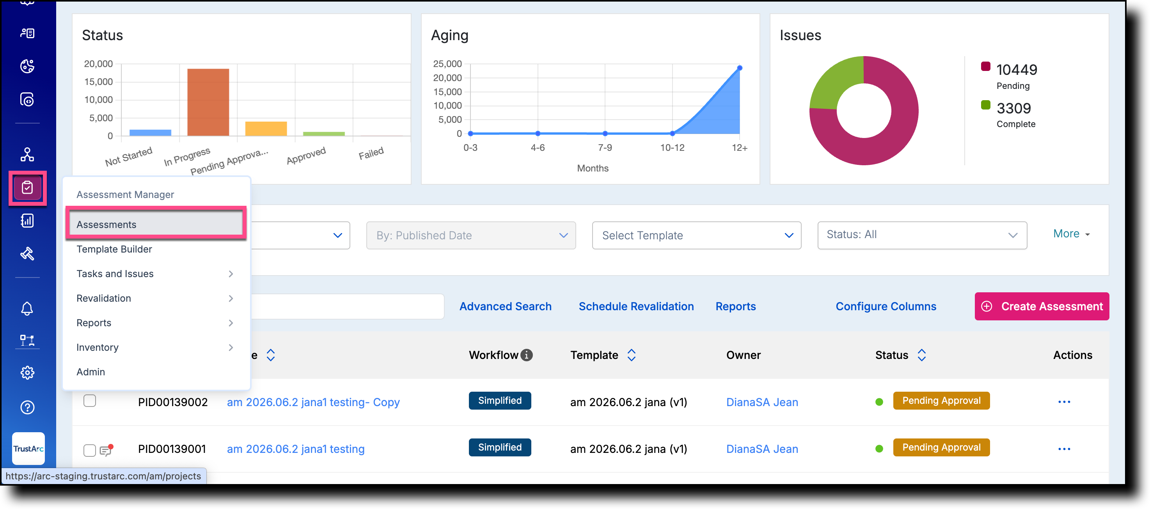Click comment icon on PID00139001 row
Image resolution: width=1150 pixels, height=509 pixels.
tap(106, 450)
